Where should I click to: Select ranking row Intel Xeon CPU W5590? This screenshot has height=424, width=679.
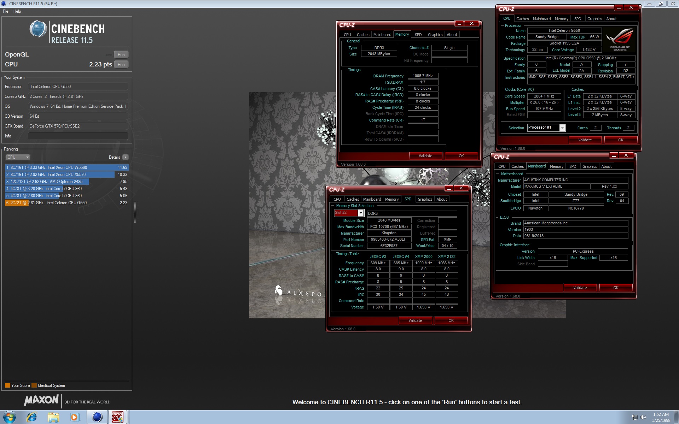click(67, 167)
